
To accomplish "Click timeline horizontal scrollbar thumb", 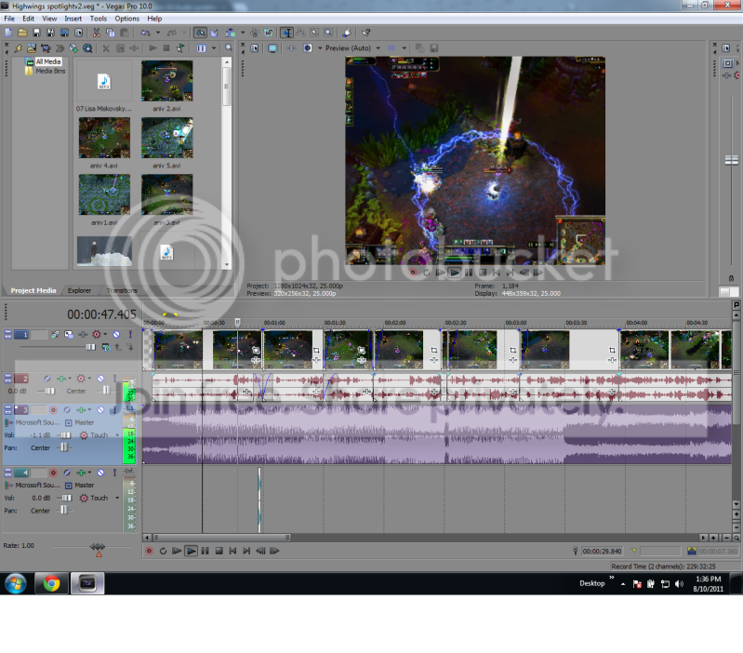I will [221, 538].
